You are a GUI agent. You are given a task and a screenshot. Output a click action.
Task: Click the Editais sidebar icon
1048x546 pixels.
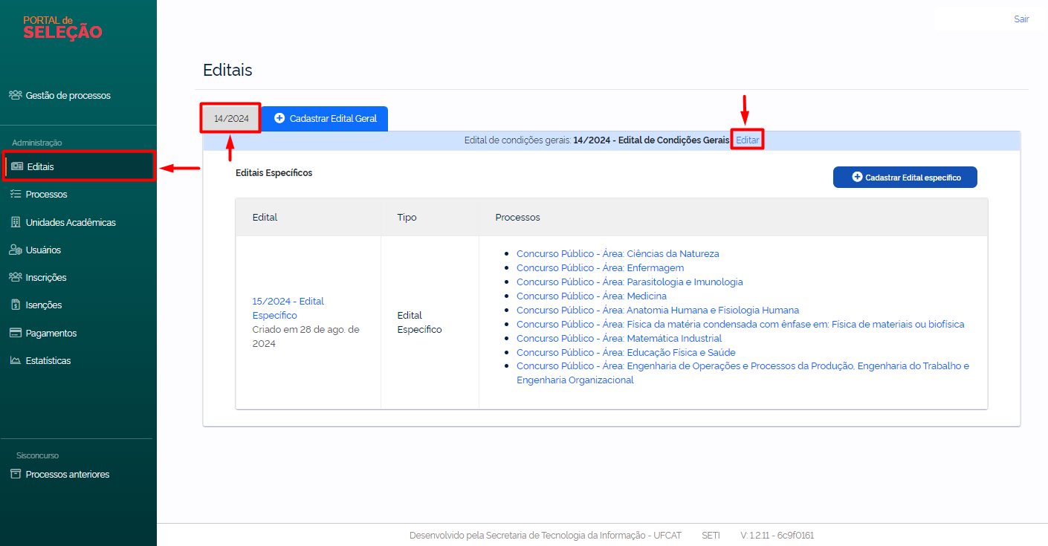17,166
